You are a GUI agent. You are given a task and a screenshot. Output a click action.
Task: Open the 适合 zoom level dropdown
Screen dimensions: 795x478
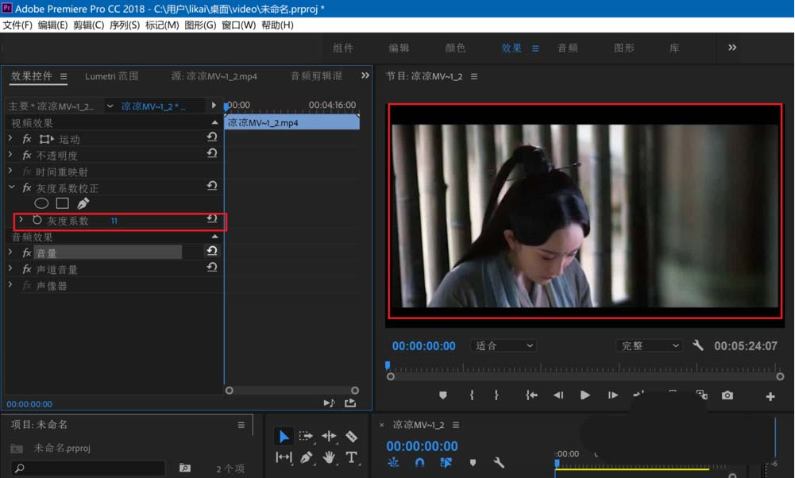coord(503,345)
